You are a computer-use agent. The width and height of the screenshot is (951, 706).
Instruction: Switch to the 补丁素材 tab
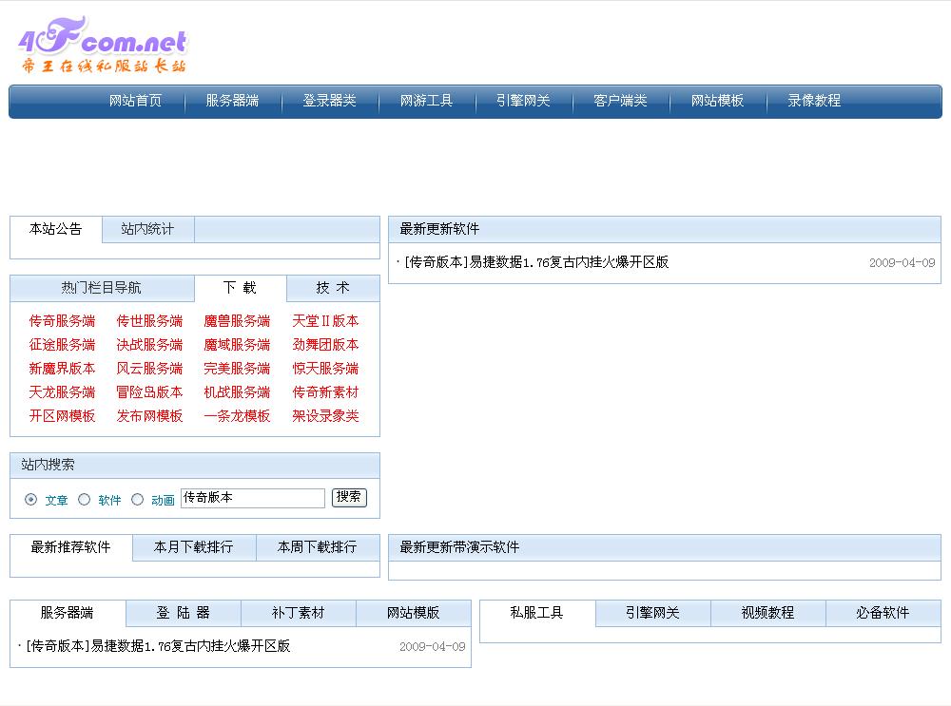point(298,613)
